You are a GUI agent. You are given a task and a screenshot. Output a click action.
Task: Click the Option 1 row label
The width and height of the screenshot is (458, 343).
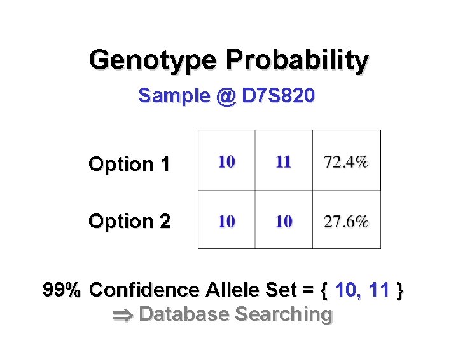[129, 165]
